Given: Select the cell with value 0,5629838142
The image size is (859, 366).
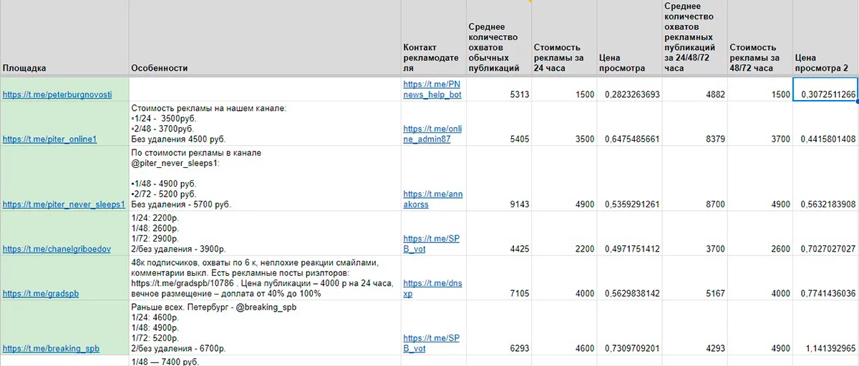Looking at the screenshot, I should coord(629,278).
